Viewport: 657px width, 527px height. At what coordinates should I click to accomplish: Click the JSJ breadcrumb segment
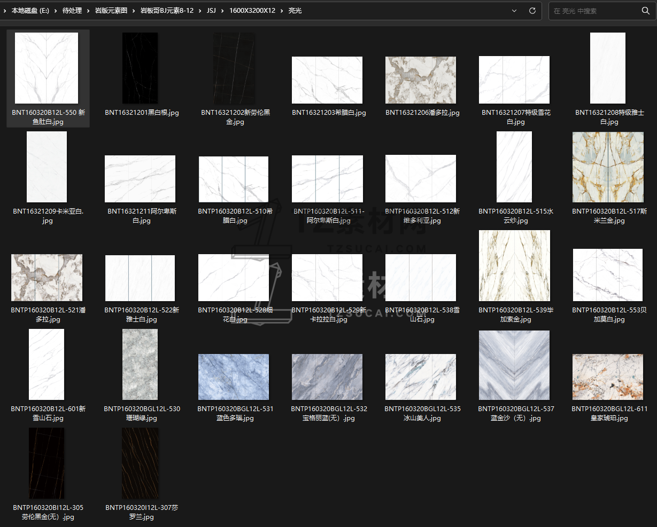[x=211, y=11]
